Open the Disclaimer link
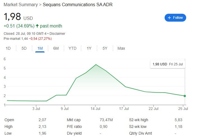The image size is (201, 140). click(x=57, y=34)
